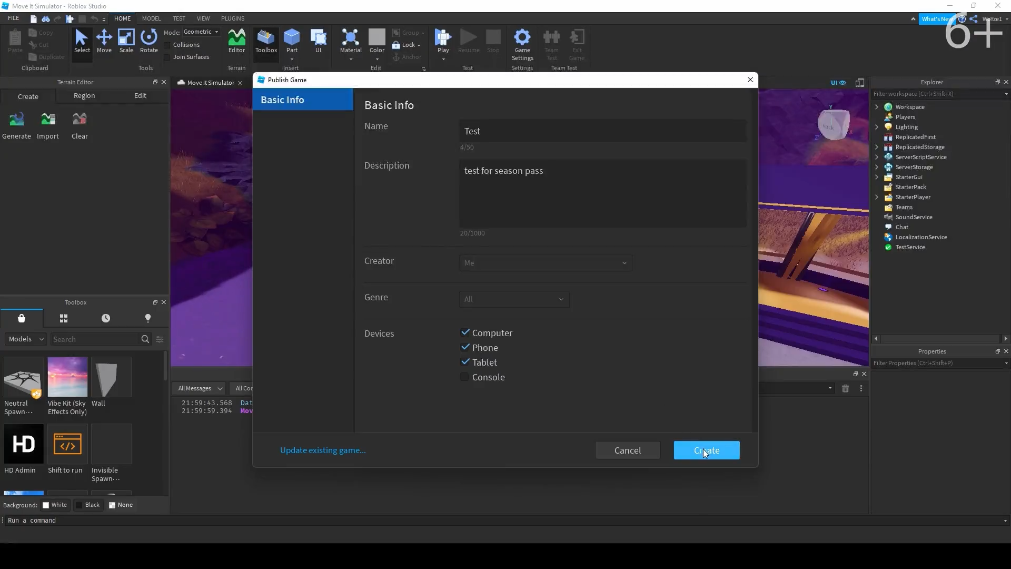Click Cancel in Publish Game dialog
The image size is (1011, 569).
coord(628,450)
